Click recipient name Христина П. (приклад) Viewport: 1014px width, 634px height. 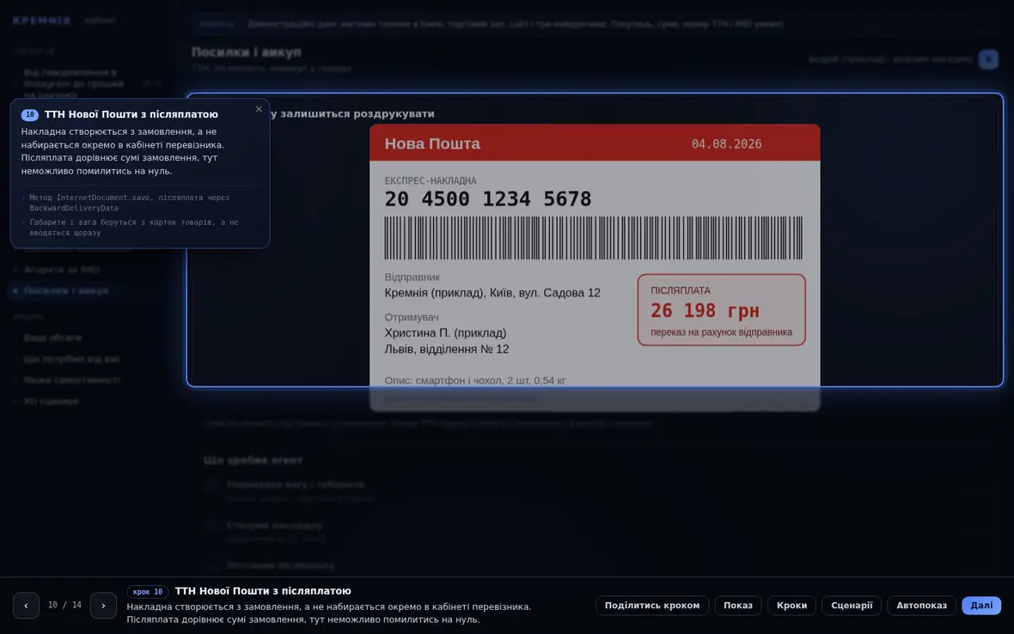445,332
